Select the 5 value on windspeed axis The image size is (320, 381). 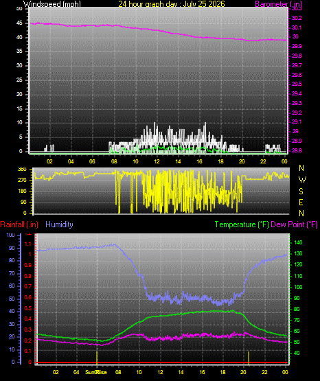click(21, 137)
